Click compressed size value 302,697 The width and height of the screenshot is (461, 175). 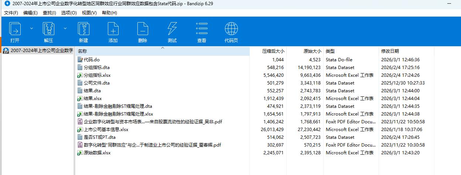(276, 145)
